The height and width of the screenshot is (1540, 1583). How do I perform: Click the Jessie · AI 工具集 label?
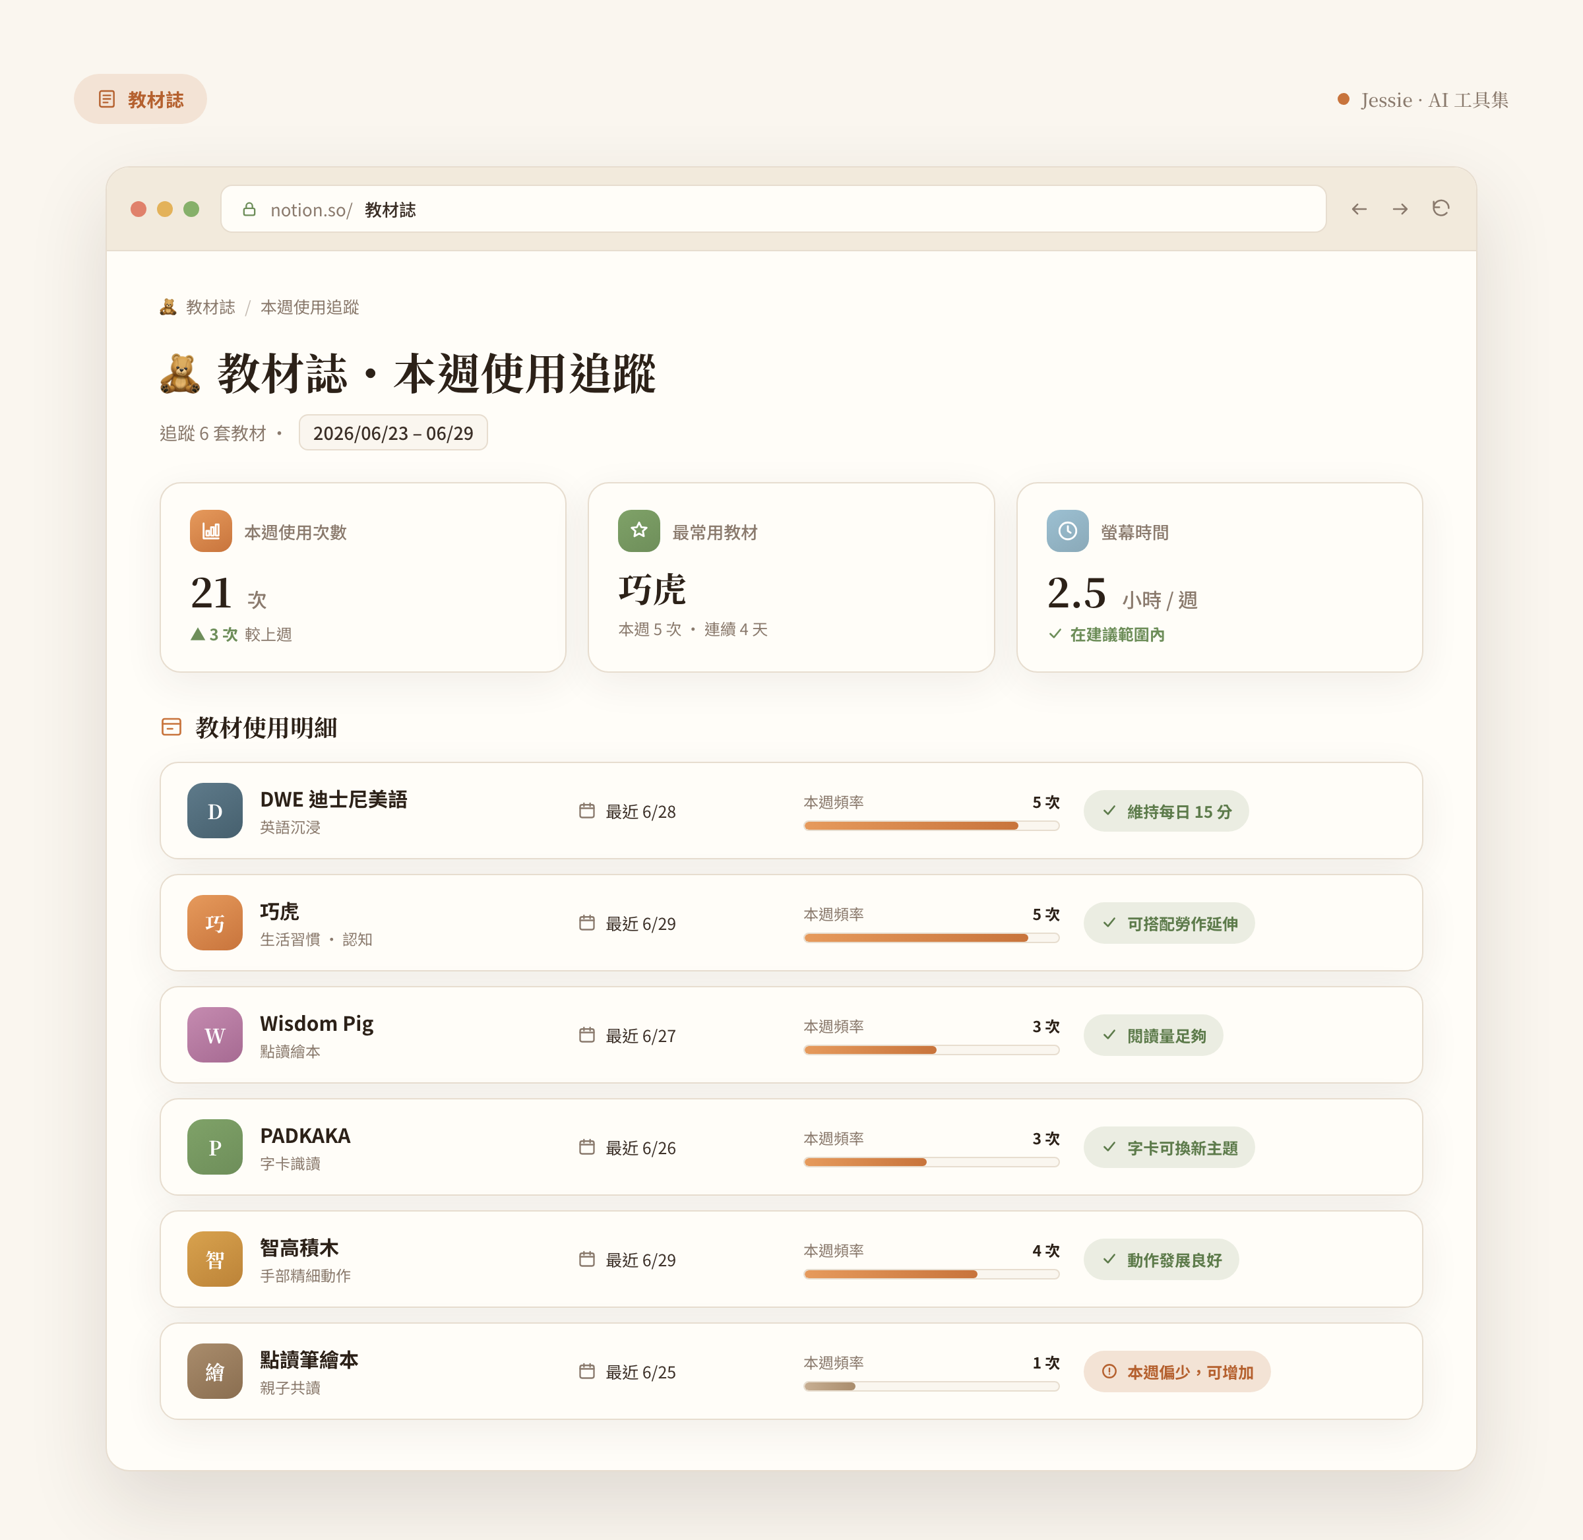pos(1434,100)
